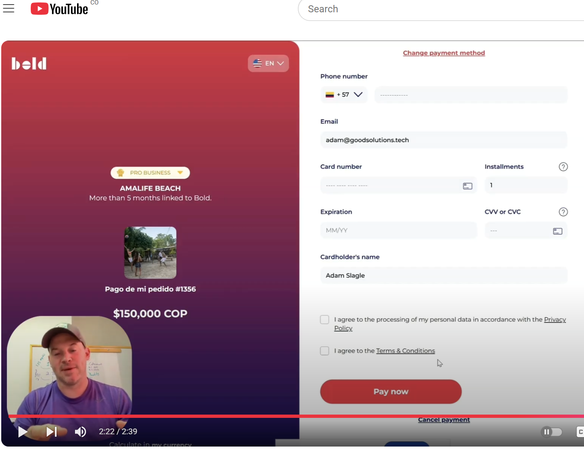
Task: Click the CVV or CVC field
Action: [526, 230]
